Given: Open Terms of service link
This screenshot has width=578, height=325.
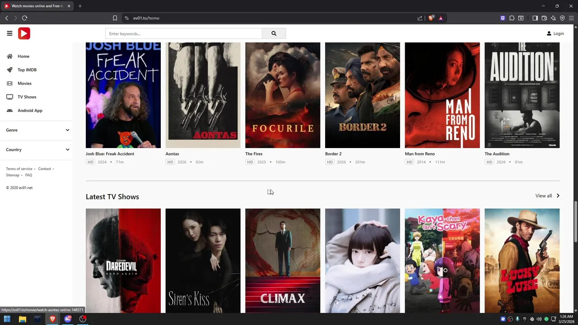Looking at the screenshot, I should (x=19, y=169).
